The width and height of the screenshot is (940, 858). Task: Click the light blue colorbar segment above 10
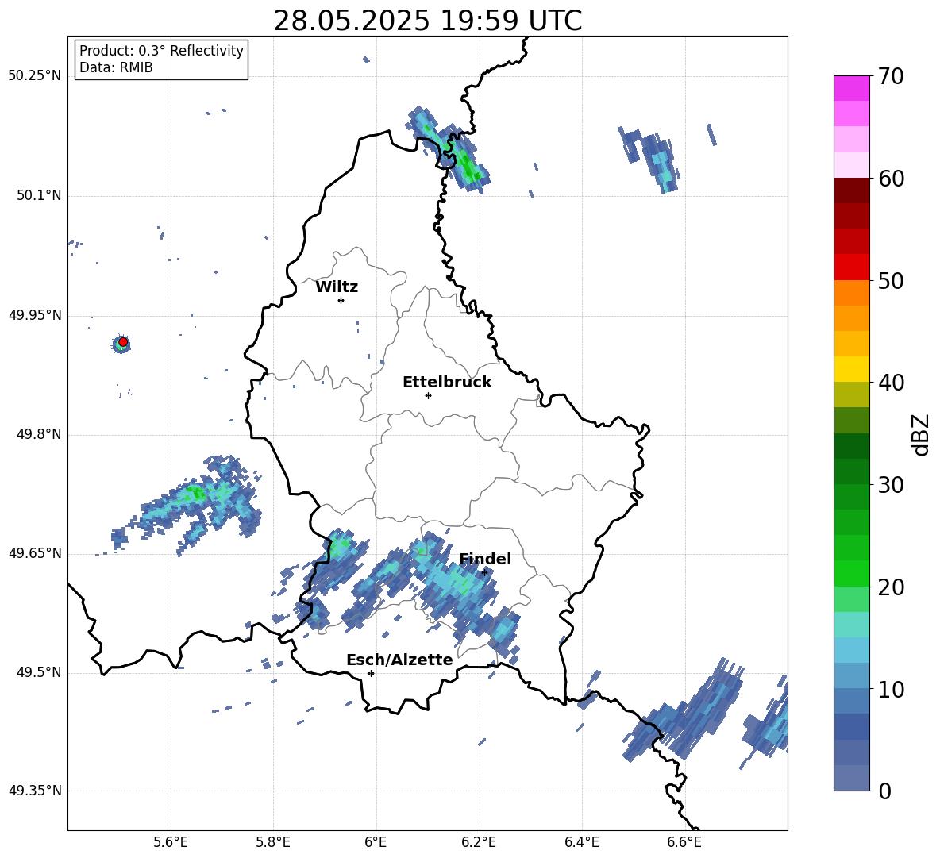[852, 675]
